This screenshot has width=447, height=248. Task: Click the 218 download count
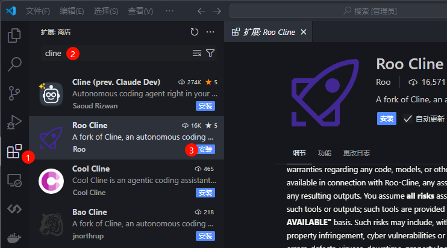point(204,212)
